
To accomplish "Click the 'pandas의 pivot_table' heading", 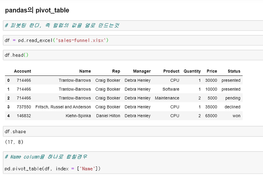I will click(37, 10).
